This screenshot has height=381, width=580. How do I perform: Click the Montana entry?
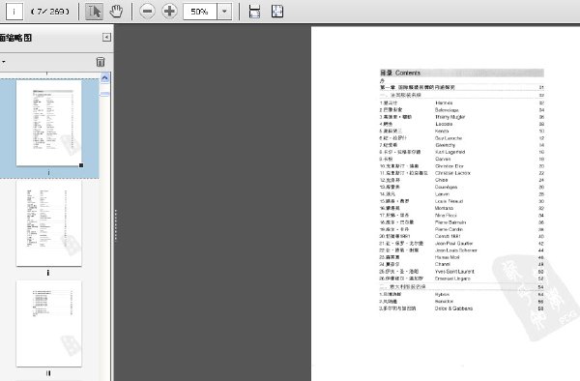pos(444,208)
